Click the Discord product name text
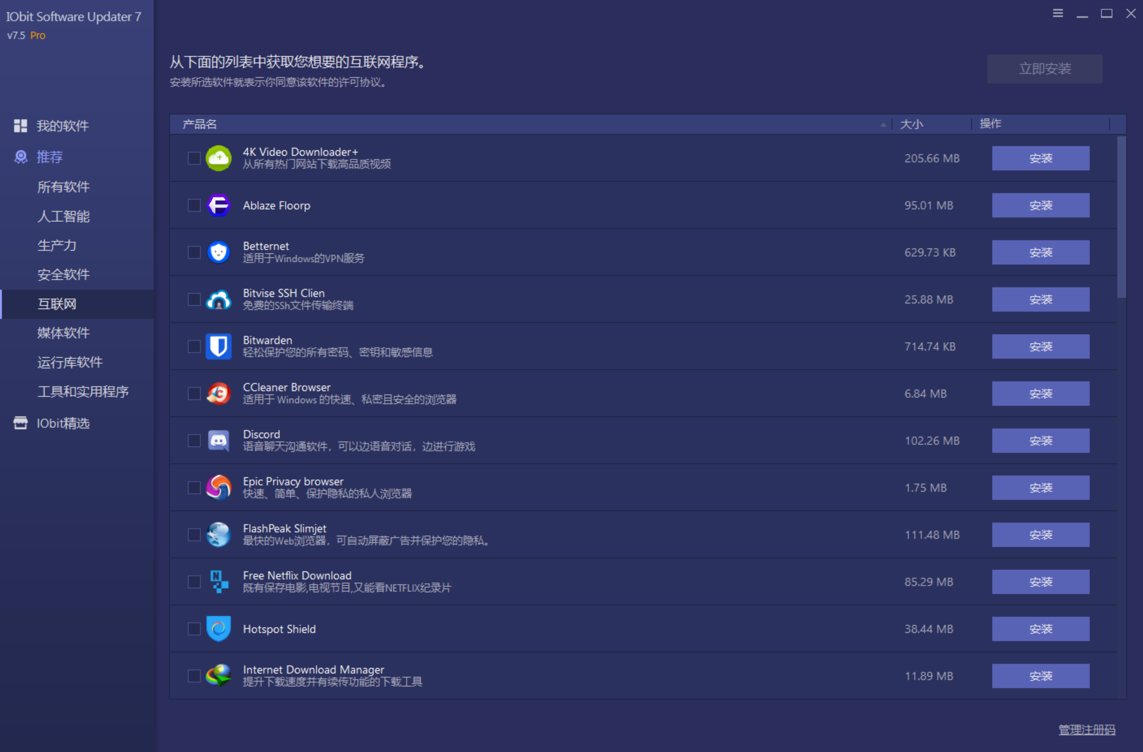Screen dimensions: 1143x752 point(261,434)
